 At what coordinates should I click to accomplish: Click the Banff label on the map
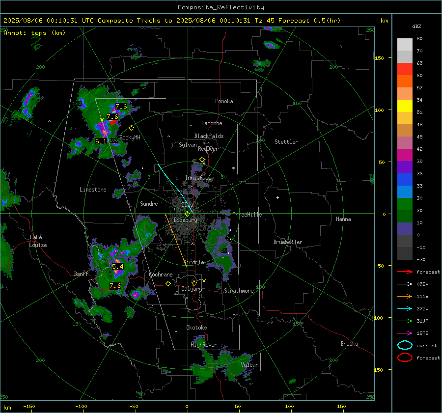[81, 274]
